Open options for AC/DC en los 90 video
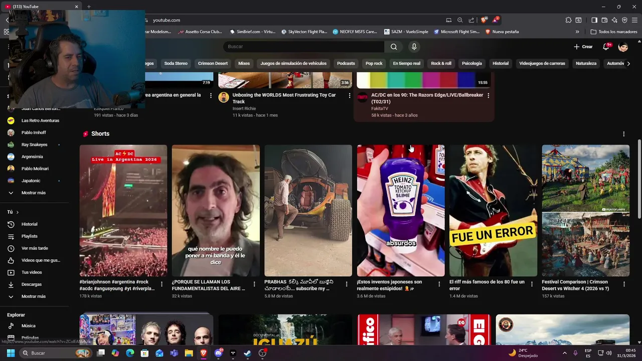This screenshot has width=642, height=361. 488,95
